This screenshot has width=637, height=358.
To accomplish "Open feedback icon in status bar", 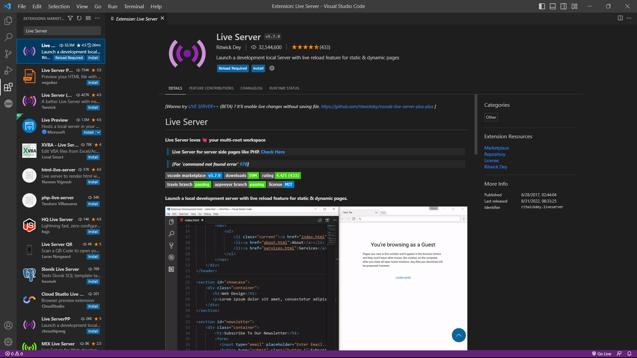I will point(619,354).
